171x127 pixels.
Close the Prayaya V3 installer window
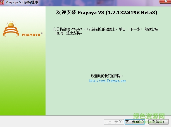coord(165,1)
